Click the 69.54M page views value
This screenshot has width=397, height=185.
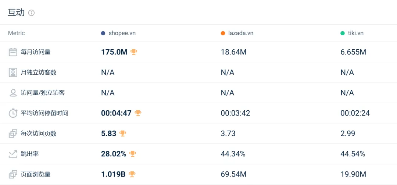coord(234,174)
